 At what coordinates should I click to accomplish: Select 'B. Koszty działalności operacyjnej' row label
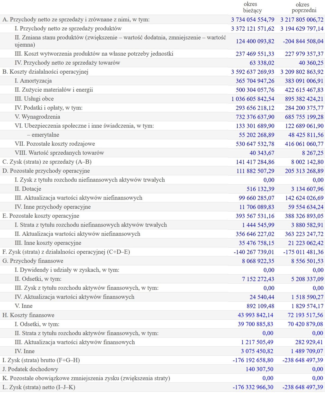coord(45,72)
